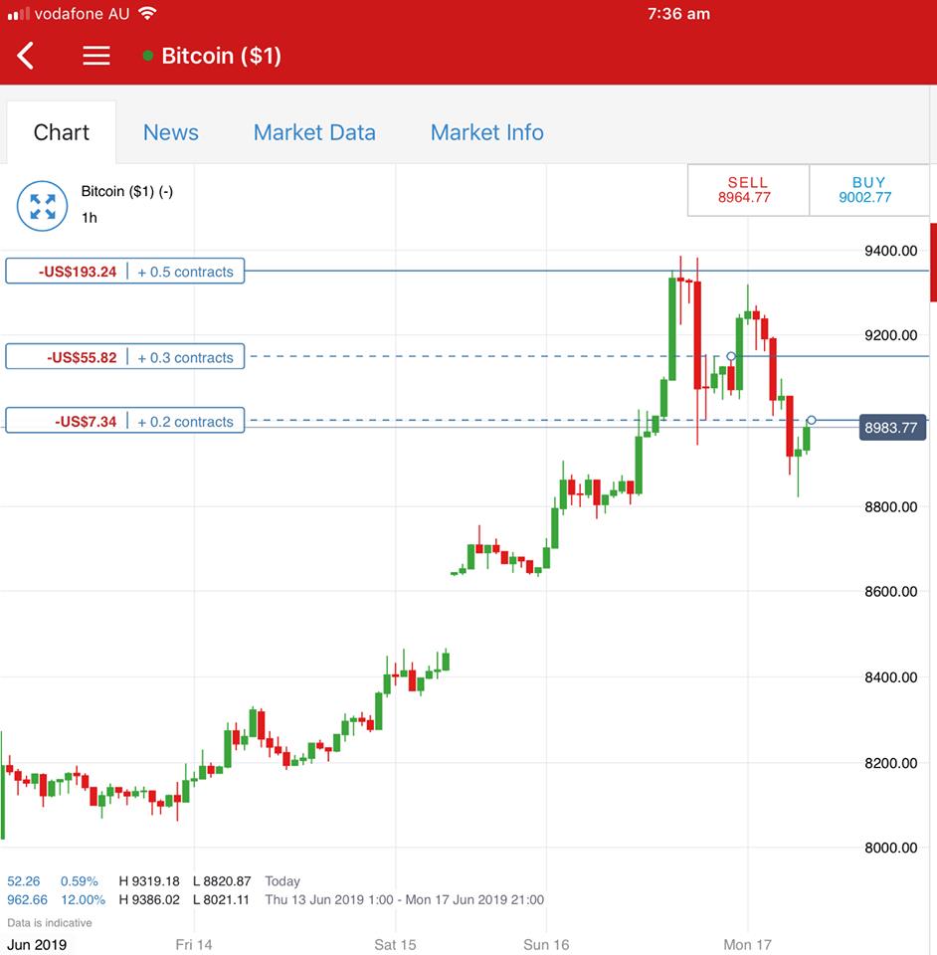Tap the 8000.00 price axis label
The height and width of the screenshot is (955, 937).
(x=890, y=848)
